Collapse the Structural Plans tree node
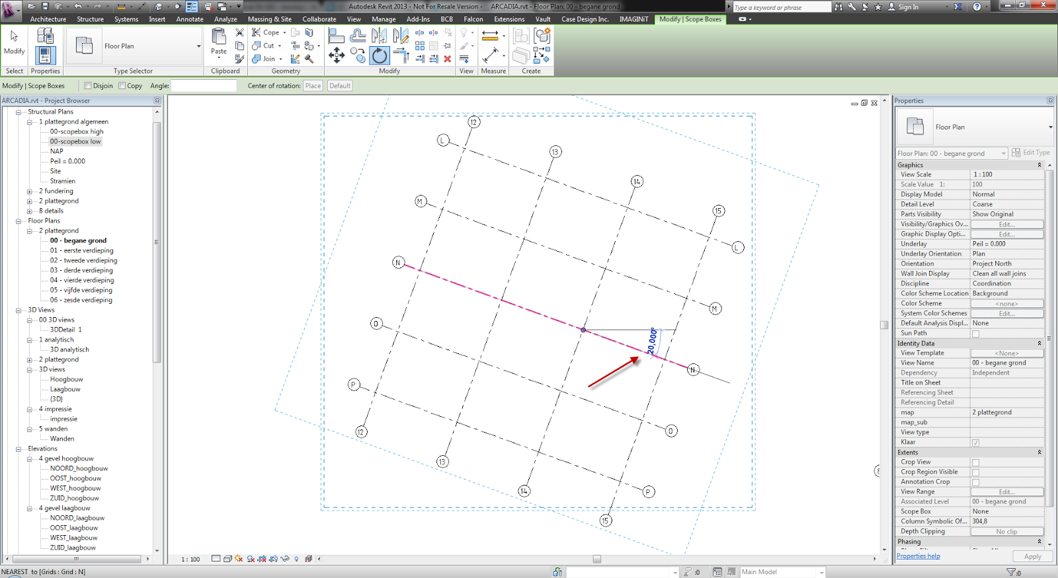The image size is (1058, 578). point(19,112)
